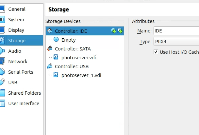Open the Network settings page
This screenshot has width=199, height=135.
(x=18, y=62)
